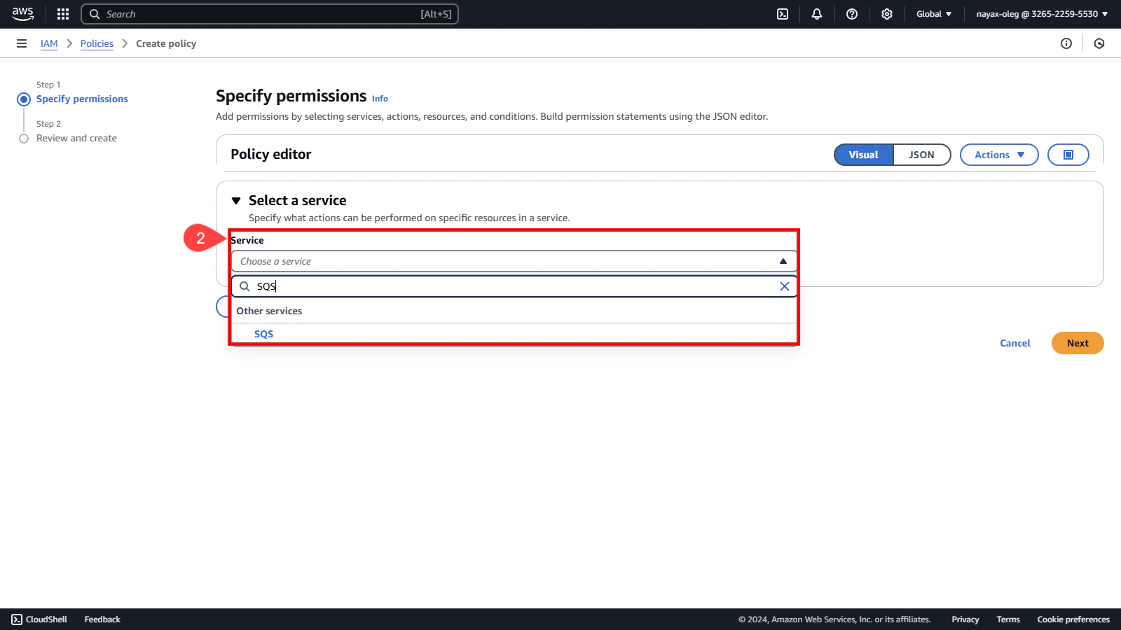The image size is (1121, 630).
Task: Open Terms link in footer
Action: (x=1008, y=619)
